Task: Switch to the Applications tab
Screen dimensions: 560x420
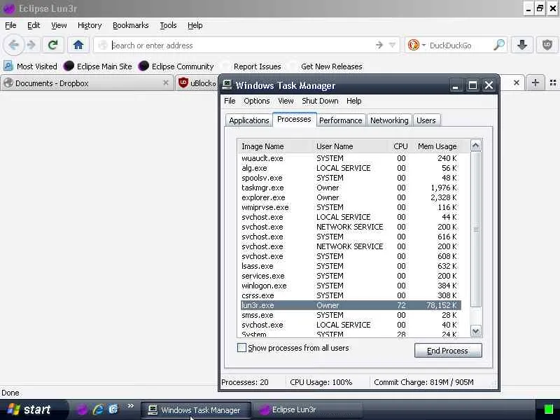Action: click(249, 120)
